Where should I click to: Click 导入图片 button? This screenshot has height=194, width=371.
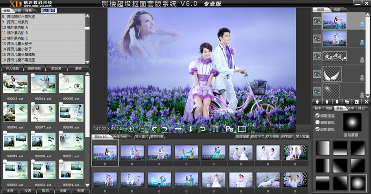142,137
